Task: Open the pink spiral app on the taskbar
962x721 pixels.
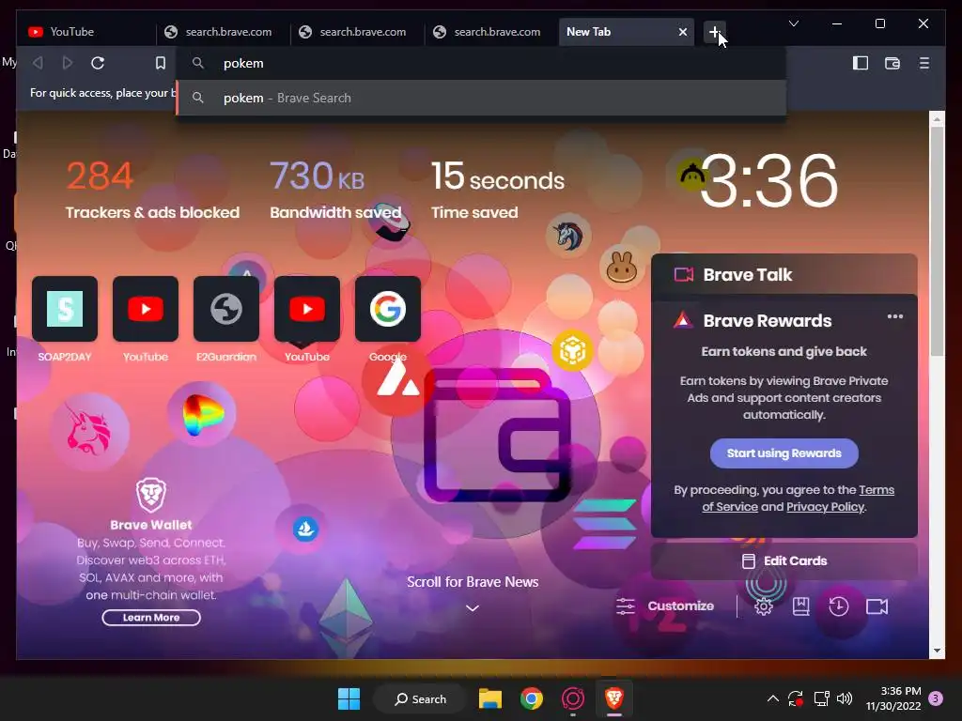Action: [572, 698]
